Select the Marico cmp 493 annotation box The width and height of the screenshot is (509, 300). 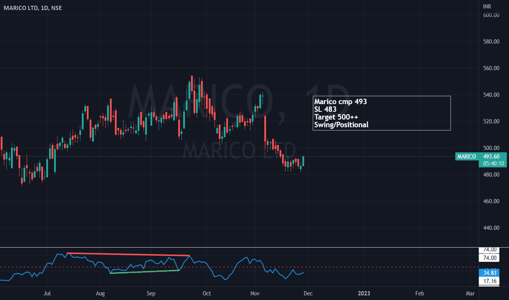click(x=382, y=113)
